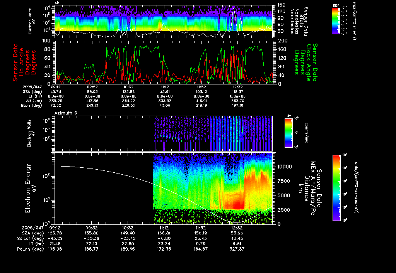
Task: Select PdLon value 180.66
Action: (128, 249)
